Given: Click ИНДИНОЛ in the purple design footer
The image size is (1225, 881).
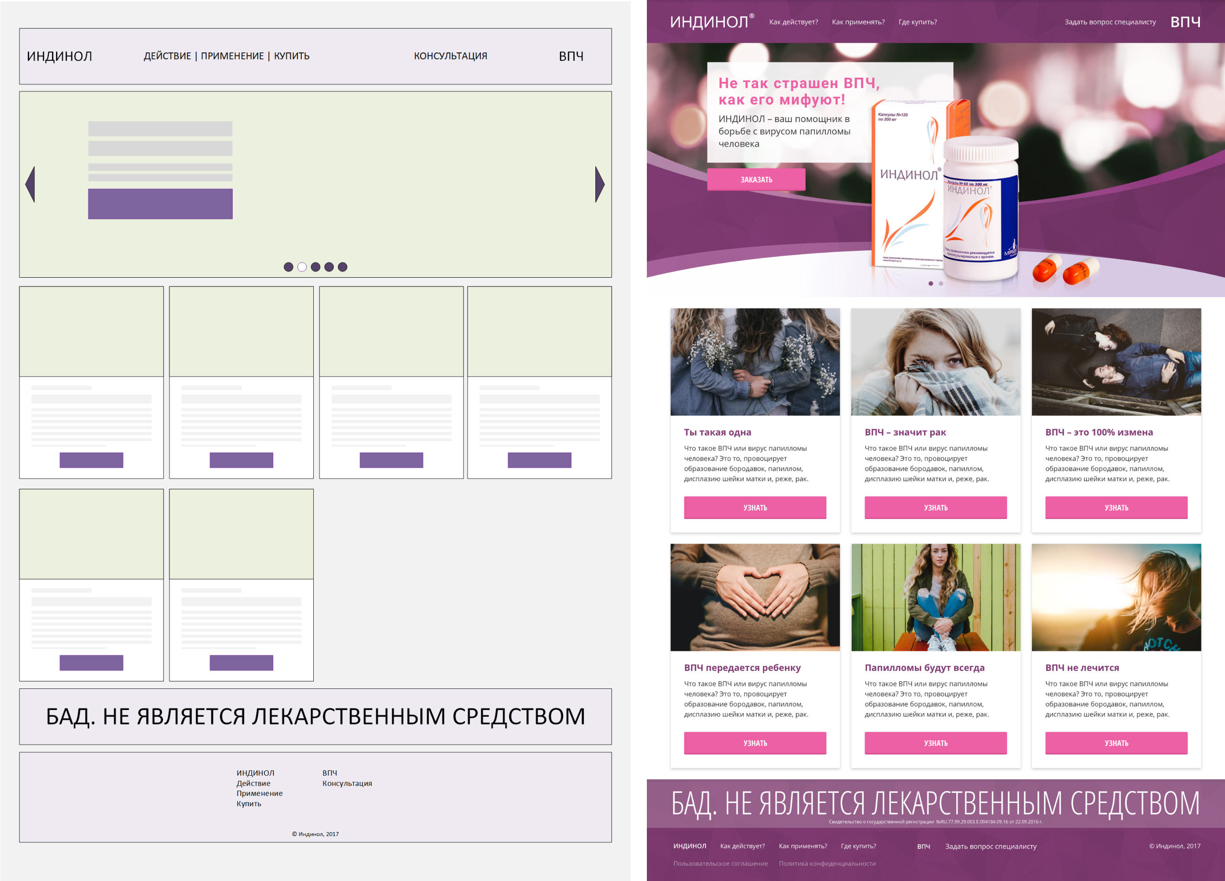Looking at the screenshot, I should pyautogui.click(x=689, y=846).
